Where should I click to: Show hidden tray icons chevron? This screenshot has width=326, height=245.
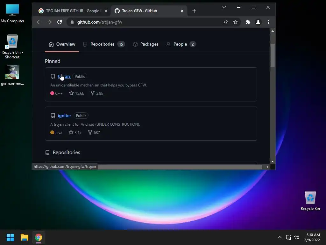(280, 237)
